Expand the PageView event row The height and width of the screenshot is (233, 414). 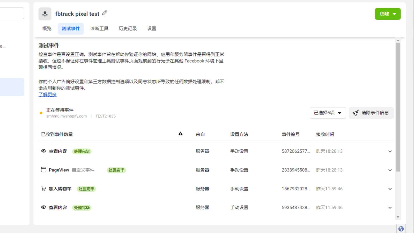click(390, 170)
